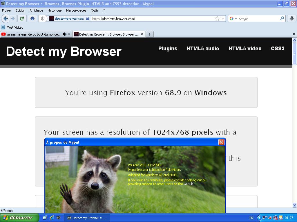Click the detectmybrowser.com site identity label
This screenshot has height=222, width=297.
point(69,18)
